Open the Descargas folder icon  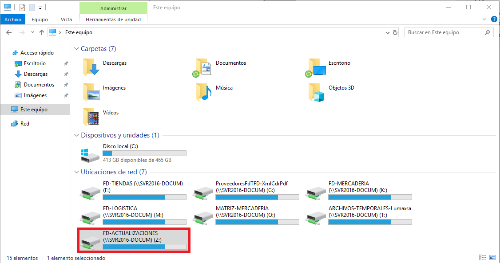click(x=91, y=67)
